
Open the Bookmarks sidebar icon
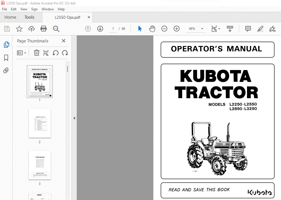pos(6,58)
